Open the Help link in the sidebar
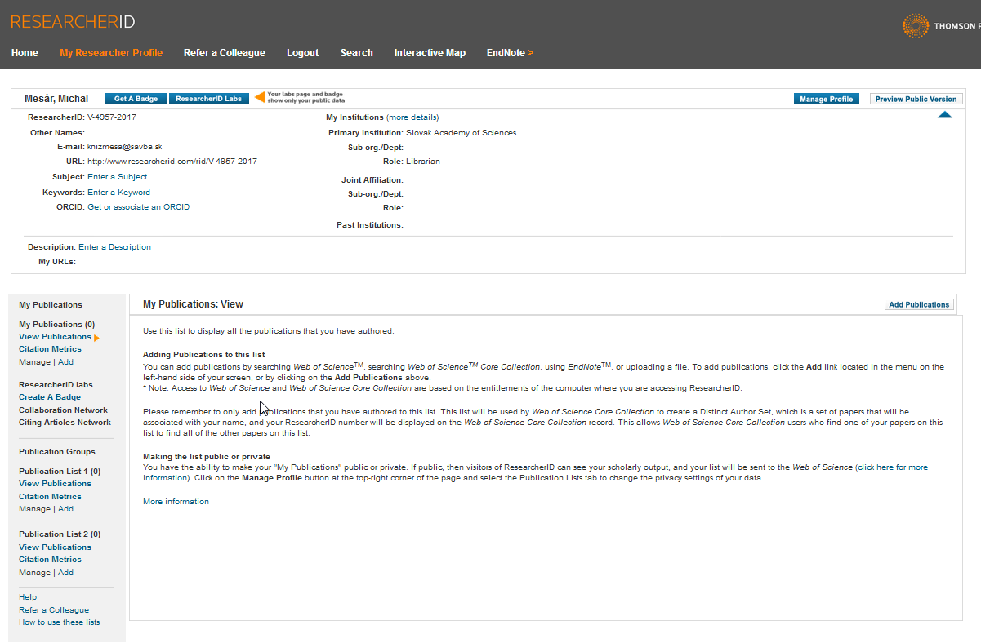 pyautogui.click(x=28, y=597)
